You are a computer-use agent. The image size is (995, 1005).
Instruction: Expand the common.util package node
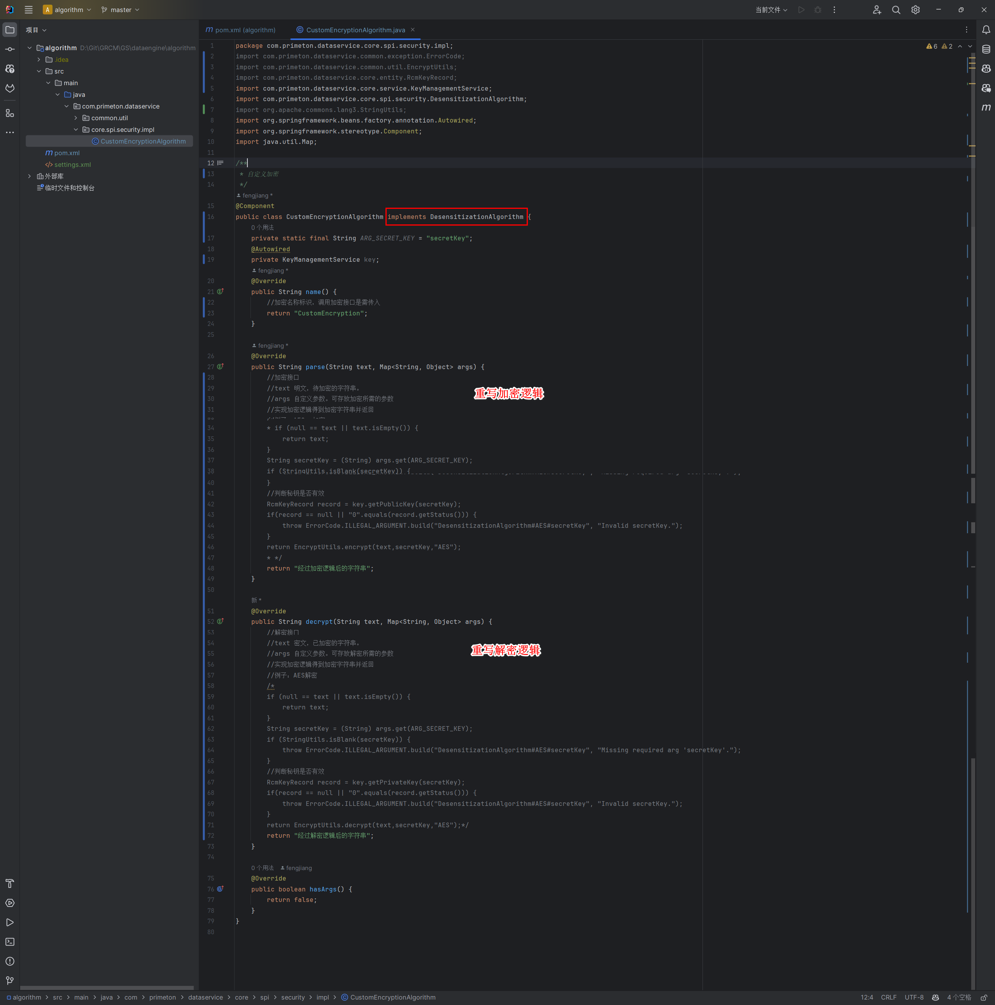click(76, 118)
